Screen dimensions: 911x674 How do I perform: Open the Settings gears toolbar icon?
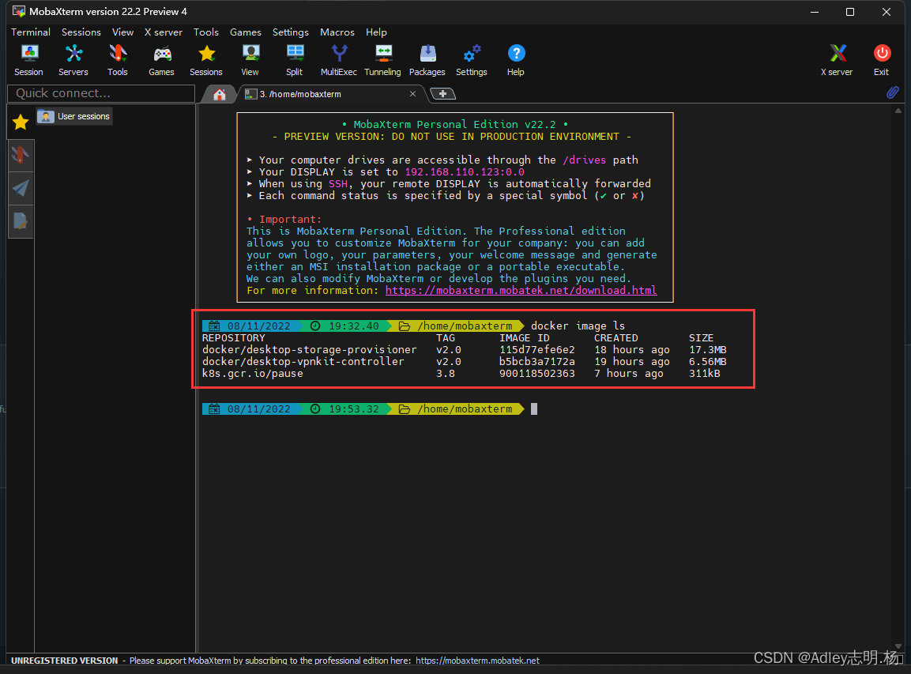[x=471, y=60]
